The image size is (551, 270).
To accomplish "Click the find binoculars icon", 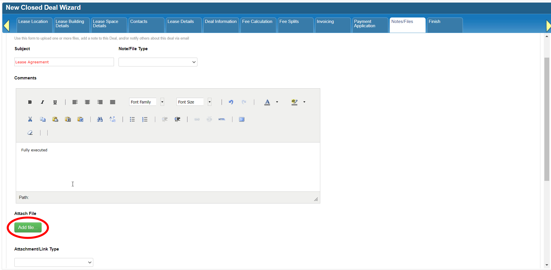I will pyautogui.click(x=100, y=119).
